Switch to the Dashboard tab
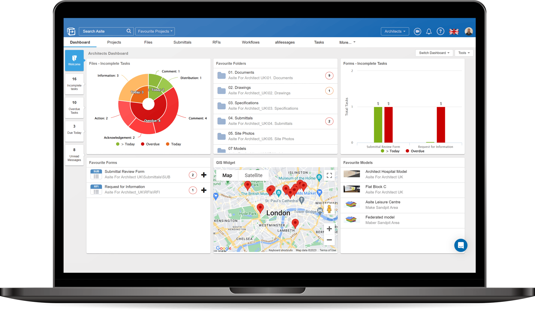Viewport: 535px width, 311px height. pos(80,42)
